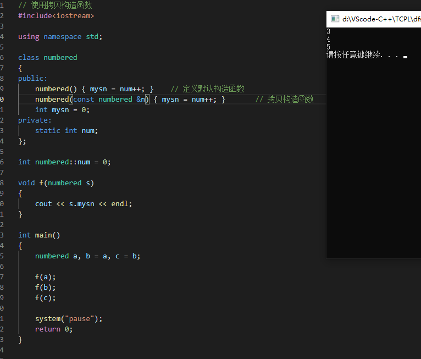This screenshot has width=421, height=359.
Task: Click 'const numbered &n' parameter in copy constructor
Action: 109,100
